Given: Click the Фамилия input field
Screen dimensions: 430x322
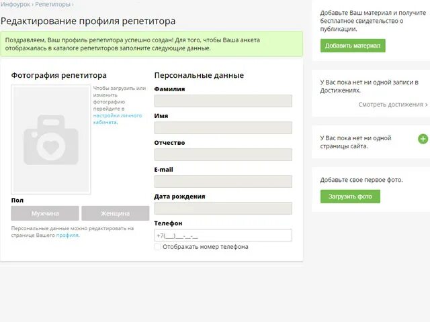Looking at the screenshot, I should [x=222, y=101].
